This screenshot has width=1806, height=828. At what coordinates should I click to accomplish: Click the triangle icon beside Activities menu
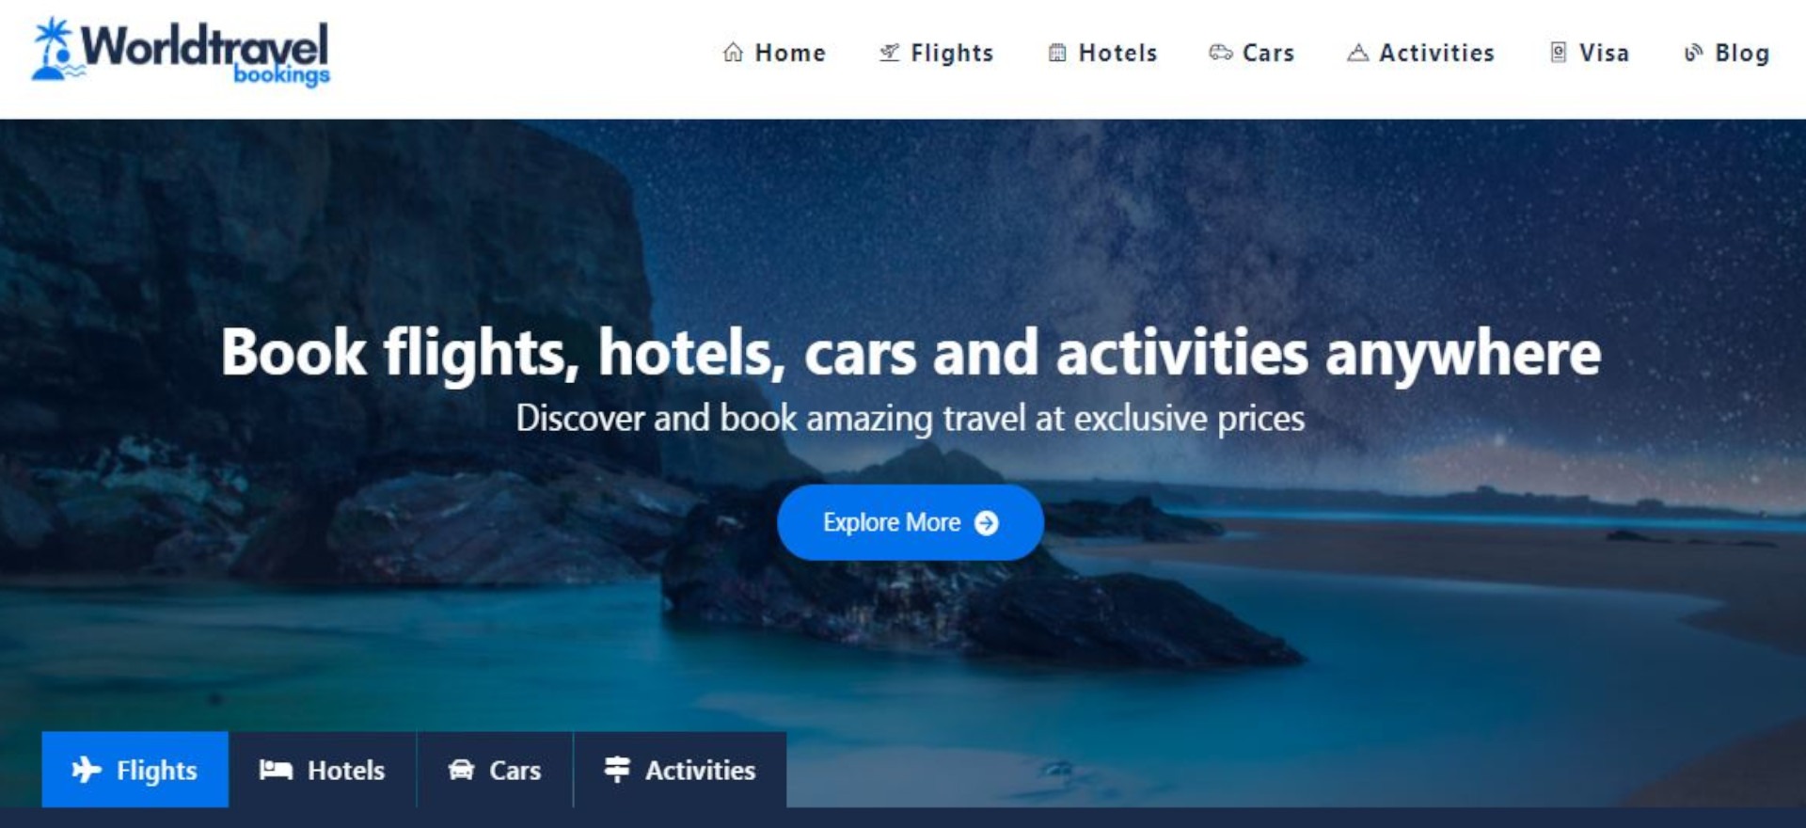(1357, 53)
